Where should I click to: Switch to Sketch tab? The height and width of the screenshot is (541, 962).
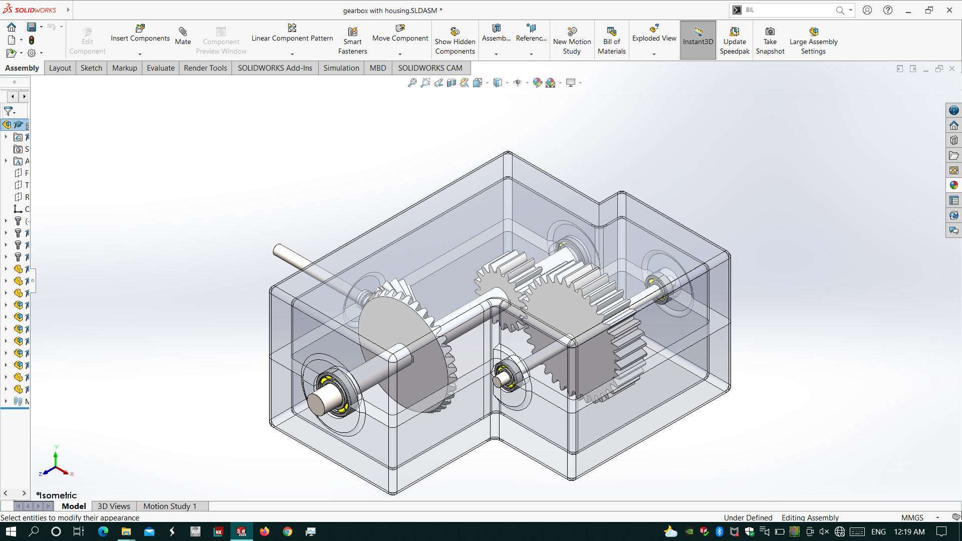[91, 68]
